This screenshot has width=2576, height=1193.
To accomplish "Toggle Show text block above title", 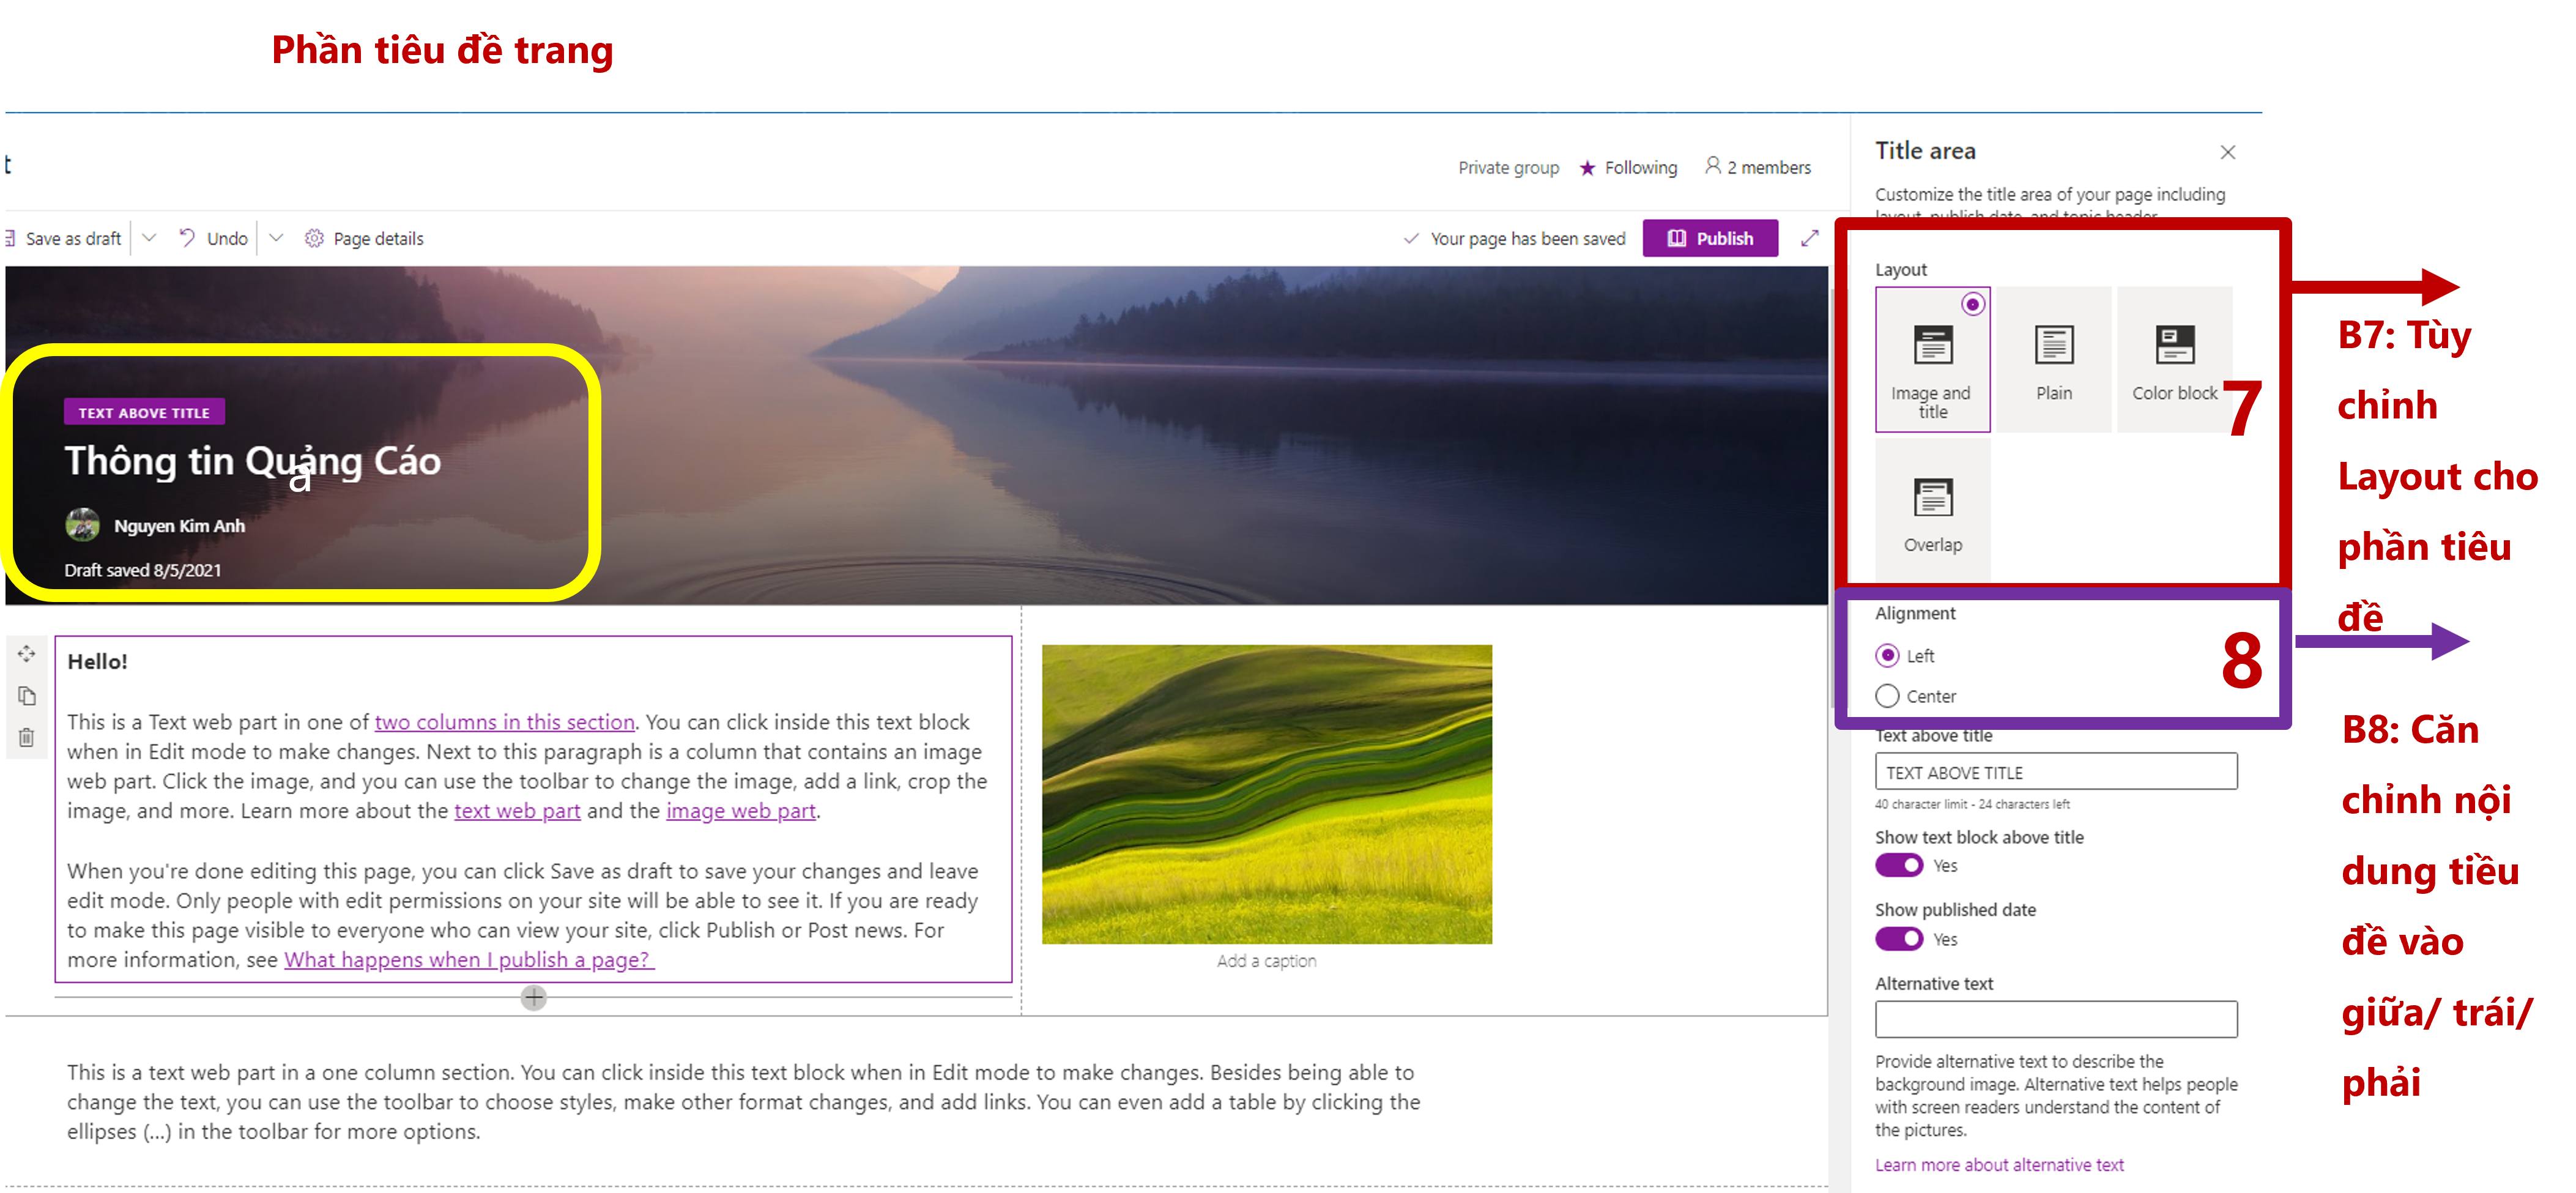I will coord(1898,865).
